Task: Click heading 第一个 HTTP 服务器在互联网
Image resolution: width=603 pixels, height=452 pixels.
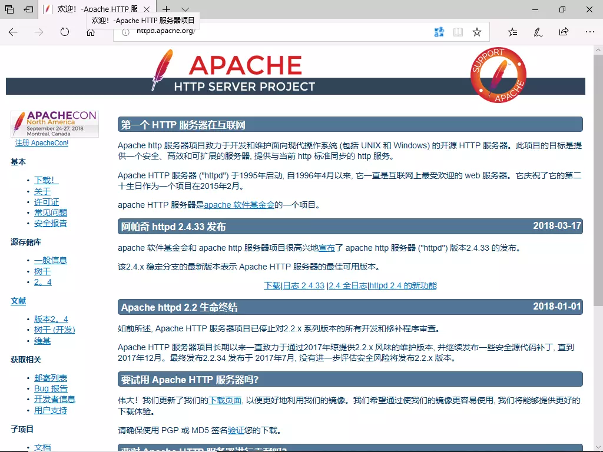Action: point(183,125)
